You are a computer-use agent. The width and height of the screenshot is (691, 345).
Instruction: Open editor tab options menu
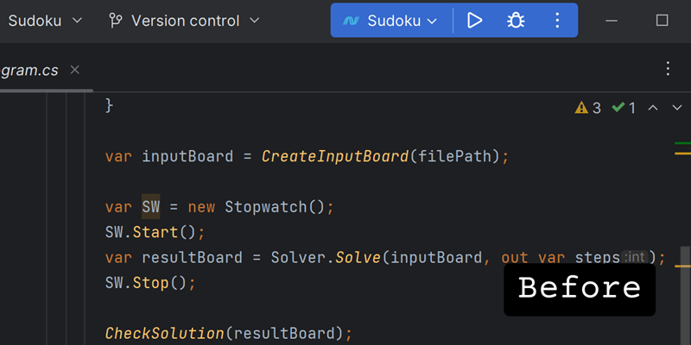pos(667,69)
